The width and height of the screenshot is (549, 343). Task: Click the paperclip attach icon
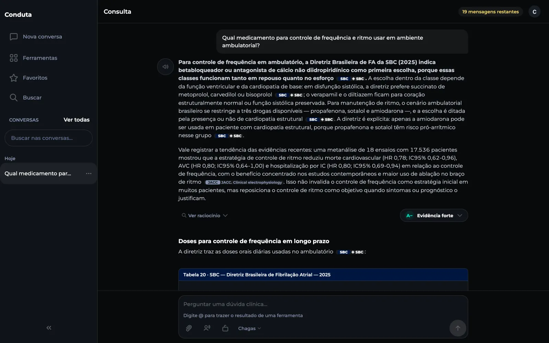pos(189,328)
